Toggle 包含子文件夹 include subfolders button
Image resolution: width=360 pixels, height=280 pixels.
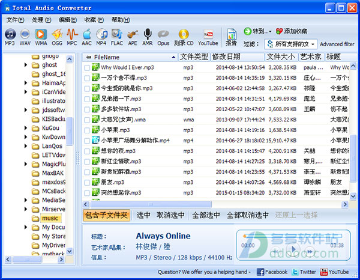[x=106, y=215]
